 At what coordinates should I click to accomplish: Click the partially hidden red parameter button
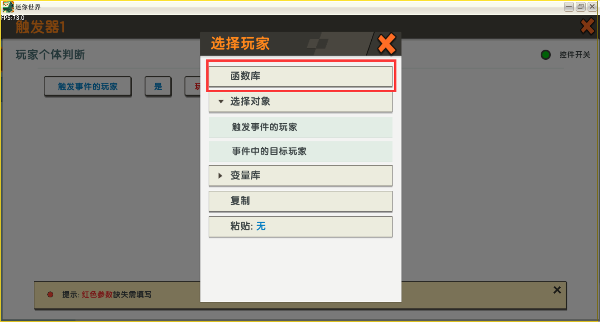tap(193, 86)
